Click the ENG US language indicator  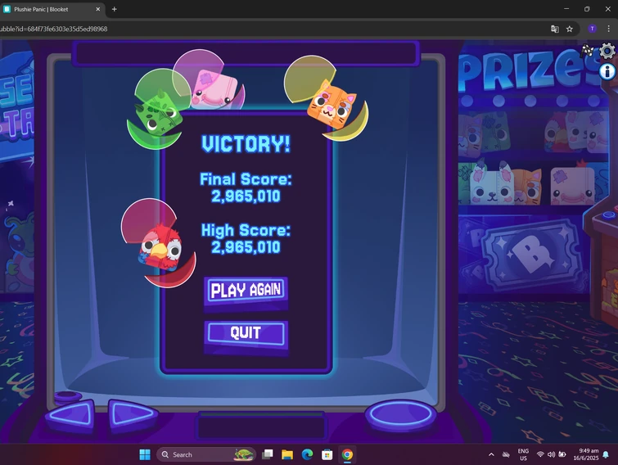[x=523, y=454]
